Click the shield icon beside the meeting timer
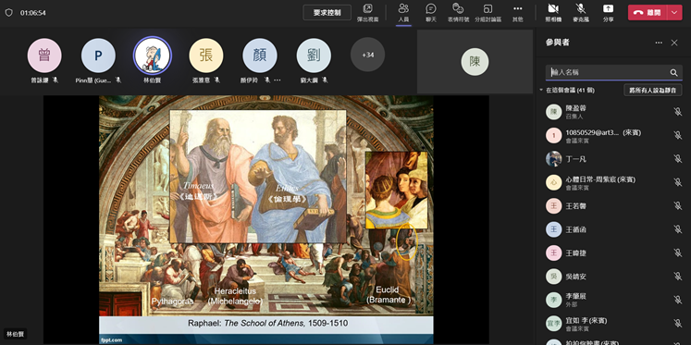Viewport: 691px width, 345px height. click(9, 13)
